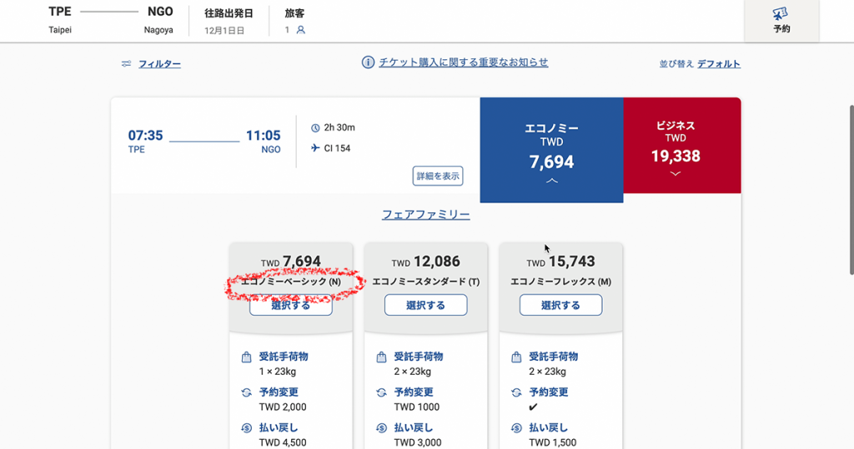Open the デフォルト sort order dropdown
This screenshot has width=854, height=449.
[718, 64]
